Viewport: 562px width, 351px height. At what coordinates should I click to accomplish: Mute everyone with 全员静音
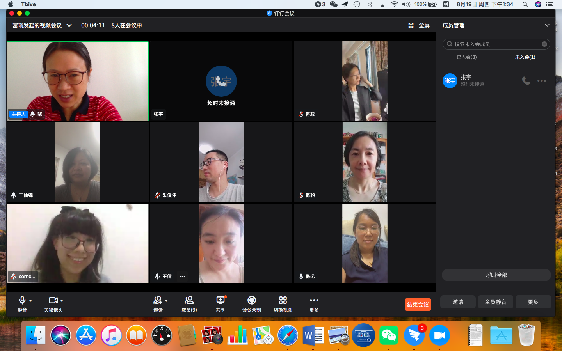pyautogui.click(x=496, y=302)
